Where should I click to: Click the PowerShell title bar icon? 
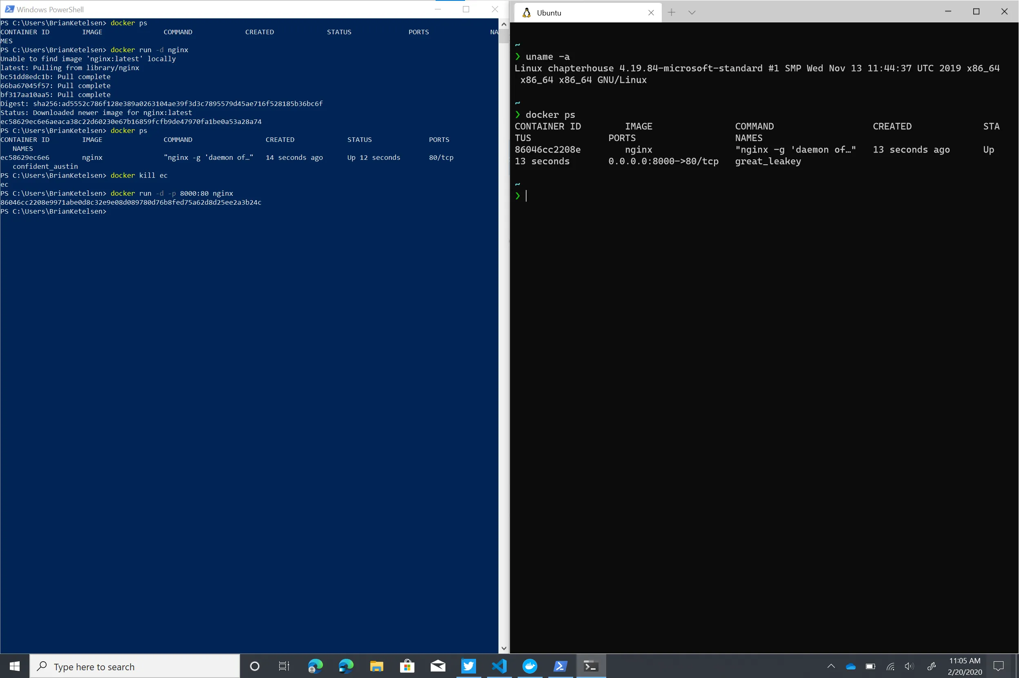coord(9,9)
